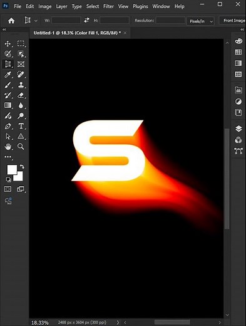Screen dimensions: 246x326
Task: Select the History Brush tool
Action: [x=8, y=95]
